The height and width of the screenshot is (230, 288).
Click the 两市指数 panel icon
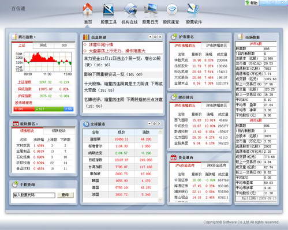[14, 37]
